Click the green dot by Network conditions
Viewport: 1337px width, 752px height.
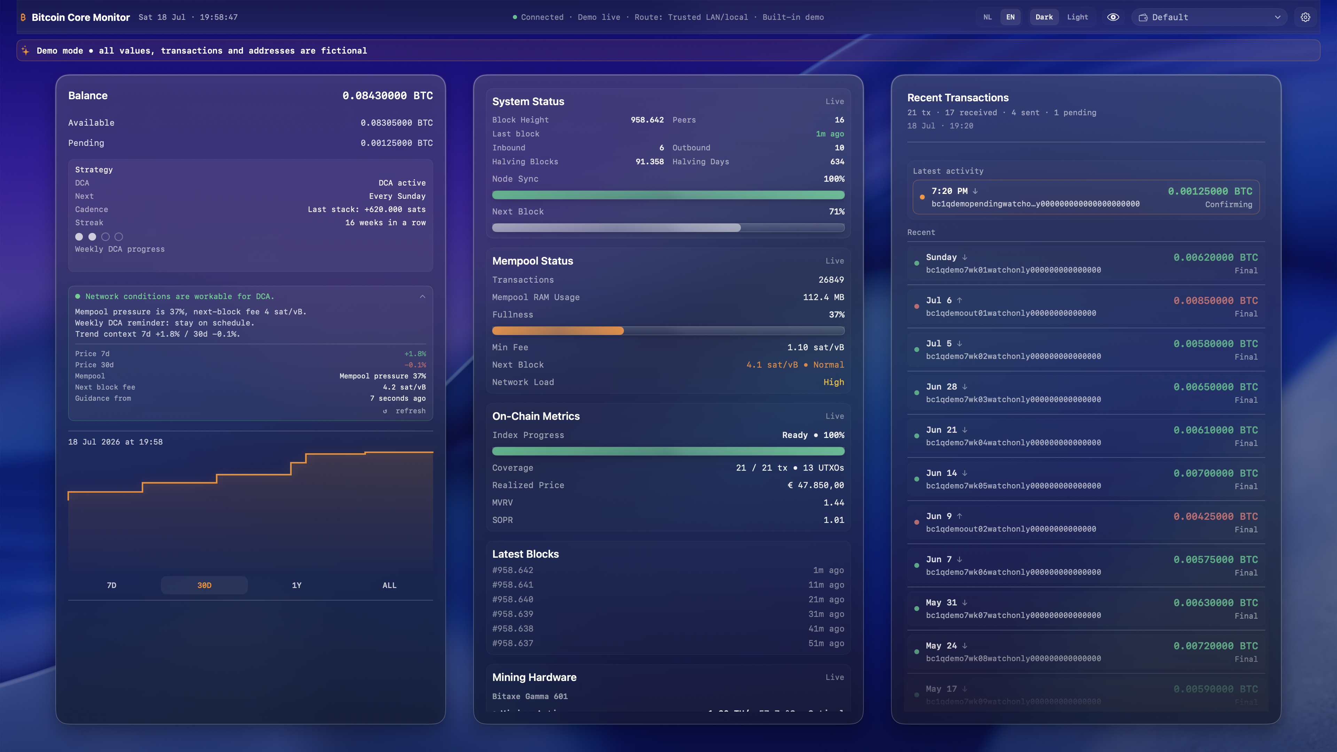click(78, 296)
